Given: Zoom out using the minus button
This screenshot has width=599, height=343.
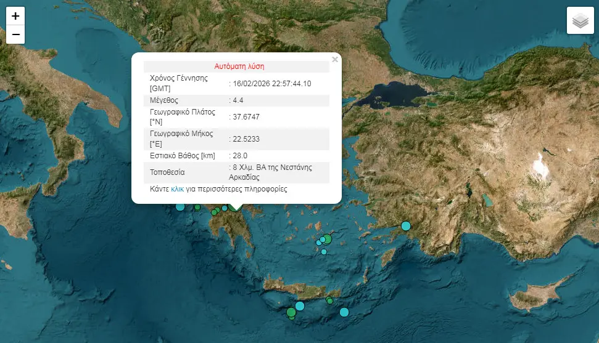Looking at the screenshot, I should pyautogui.click(x=15, y=34).
